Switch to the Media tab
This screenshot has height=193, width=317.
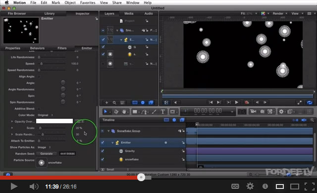click(x=129, y=13)
